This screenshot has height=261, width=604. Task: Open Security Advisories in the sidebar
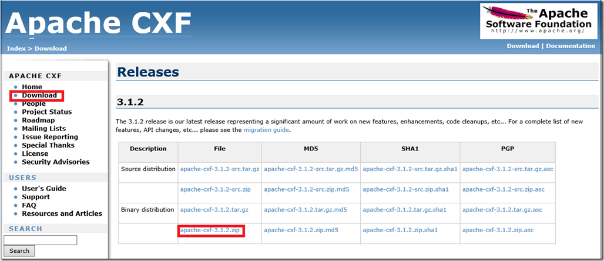56,162
